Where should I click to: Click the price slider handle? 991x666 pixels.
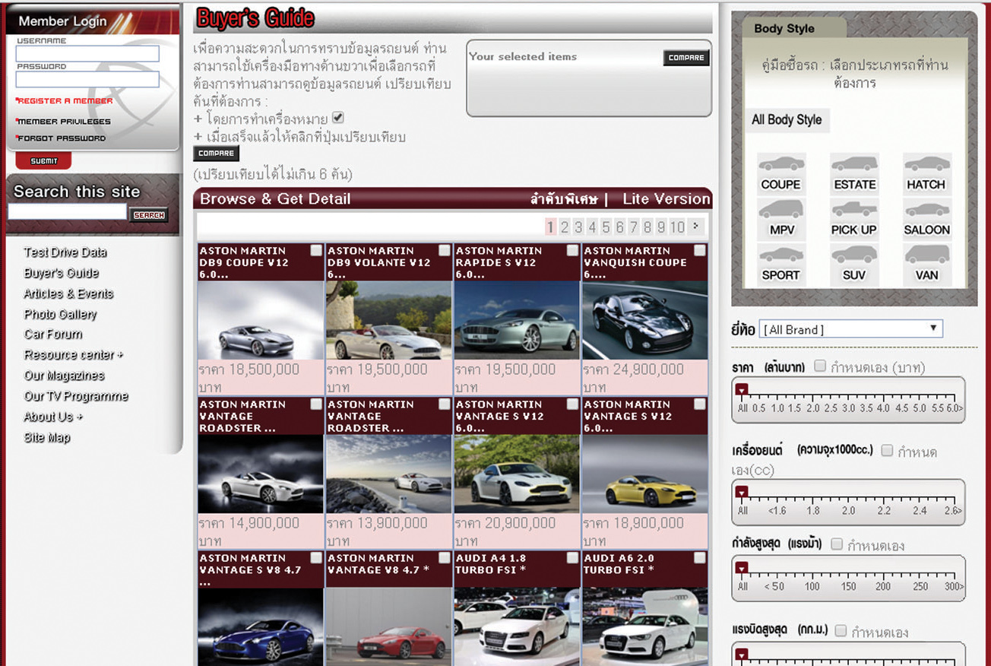(x=742, y=390)
